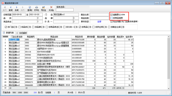Set page size to 500

tap(14, 93)
